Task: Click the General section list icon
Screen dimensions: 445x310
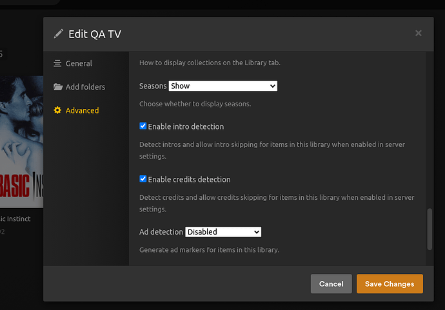Action: (x=58, y=63)
